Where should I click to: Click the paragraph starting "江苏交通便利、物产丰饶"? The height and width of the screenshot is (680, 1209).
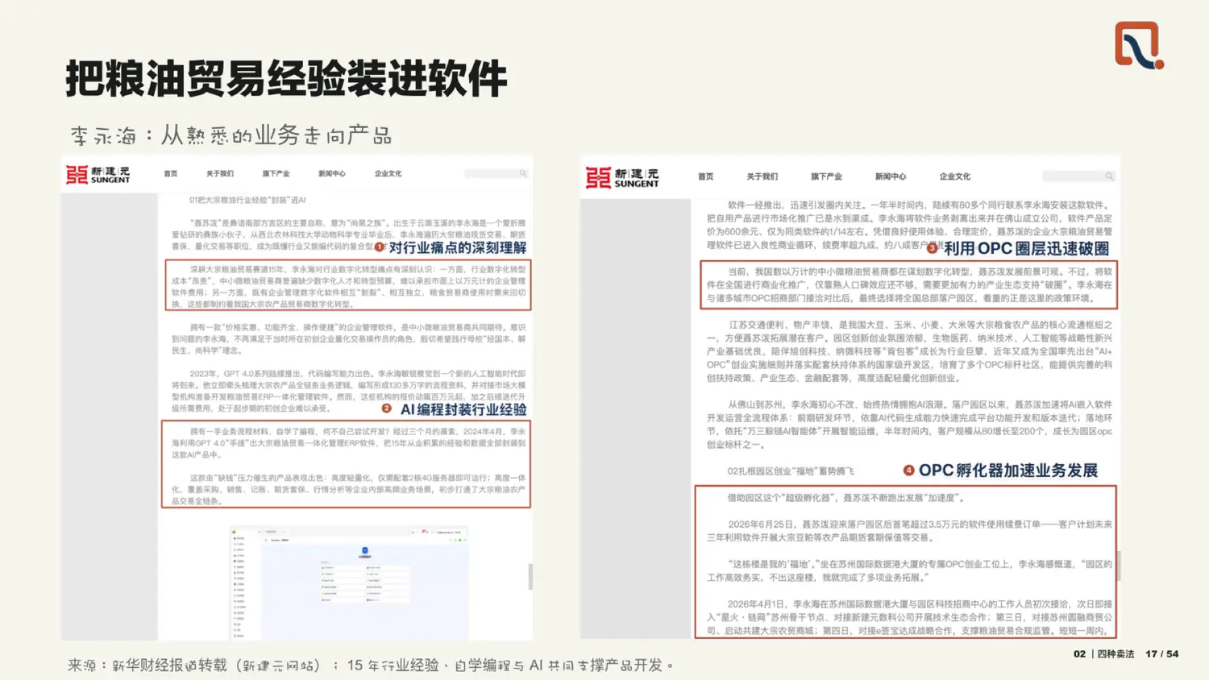click(909, 351)
